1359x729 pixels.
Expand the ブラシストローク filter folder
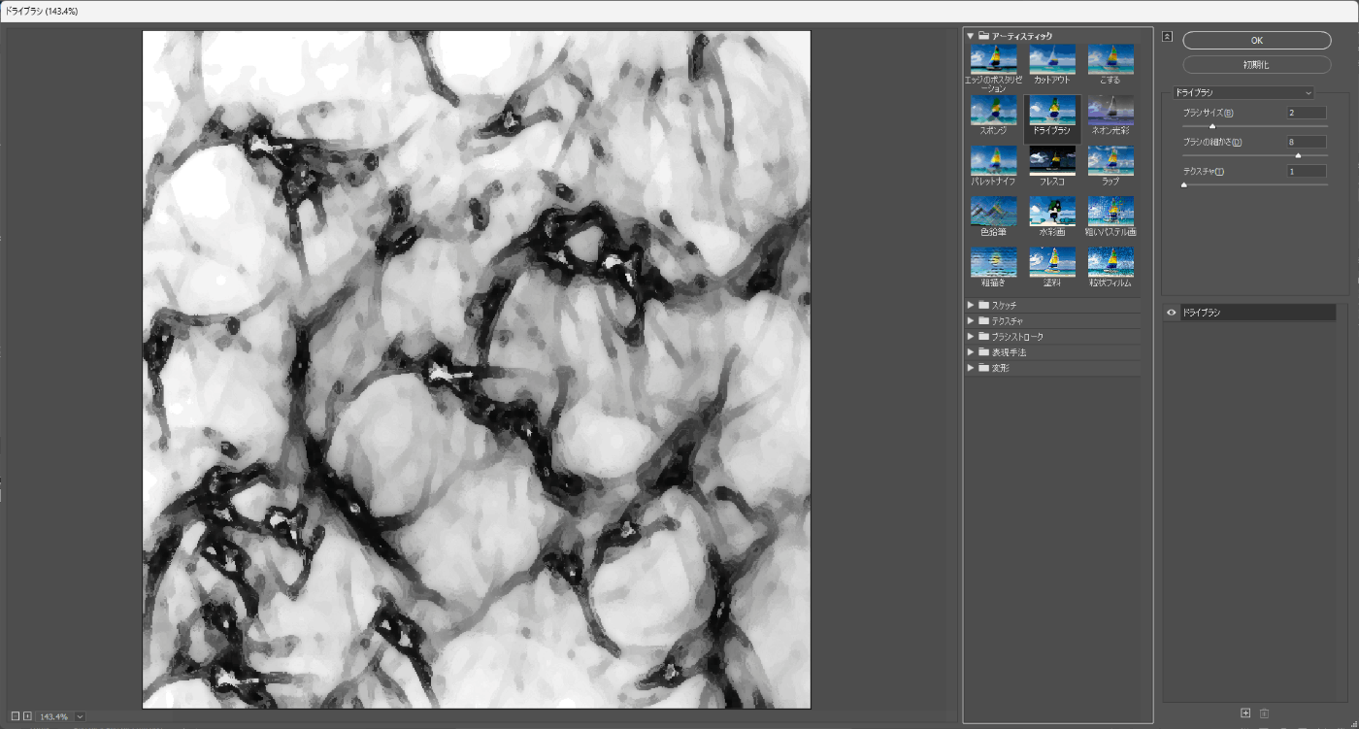[971, 337]
